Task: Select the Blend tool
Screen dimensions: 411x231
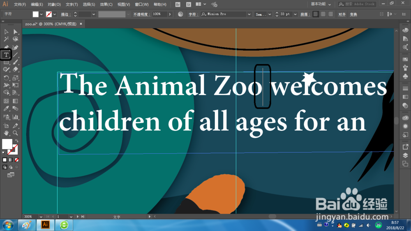Action: click(16, 109)
